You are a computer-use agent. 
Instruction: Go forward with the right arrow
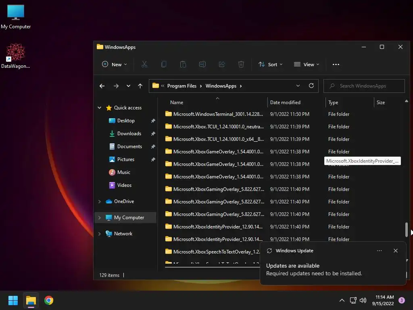tap(116, 86)
